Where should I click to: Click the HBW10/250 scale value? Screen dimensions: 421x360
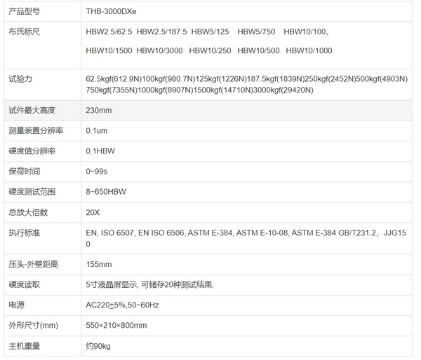210,50
